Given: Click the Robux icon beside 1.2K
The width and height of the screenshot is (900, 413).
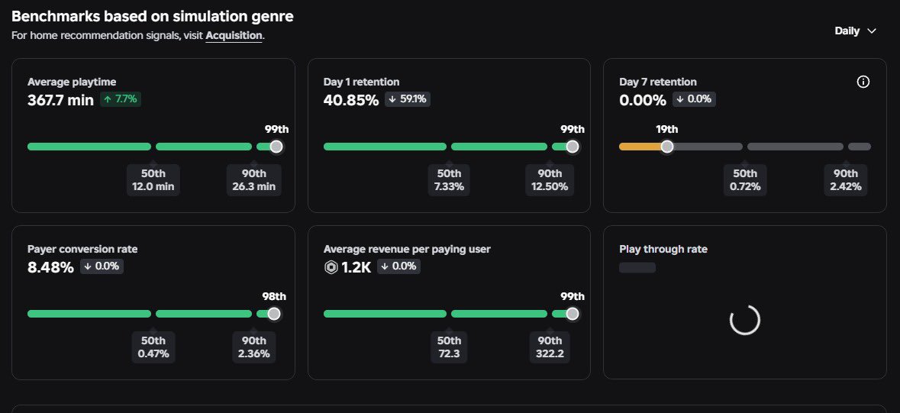Looking at the screenshot, I should click(x=331, y=267).
